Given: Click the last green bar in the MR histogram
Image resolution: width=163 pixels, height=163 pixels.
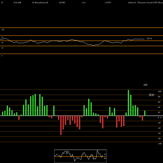Looking at the screenshot, I should click(x=145, y=113).
